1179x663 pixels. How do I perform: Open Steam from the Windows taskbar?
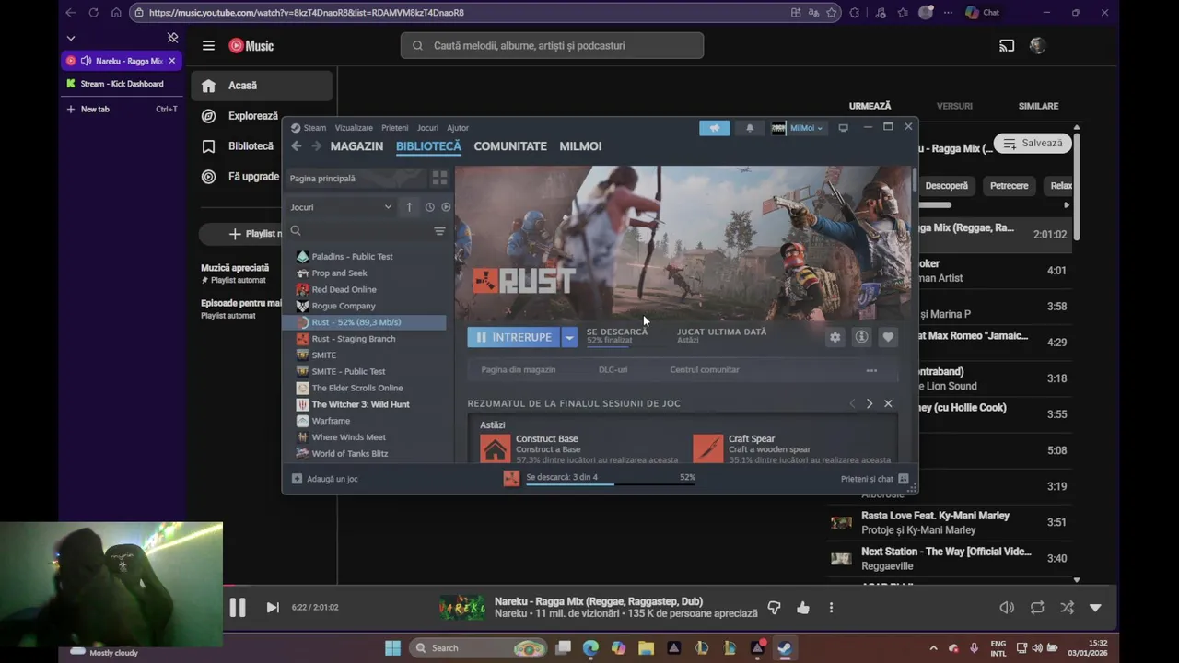click(785, 648)
